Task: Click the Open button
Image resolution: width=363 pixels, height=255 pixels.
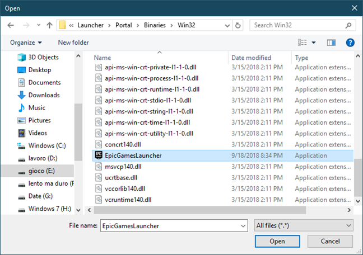Action: tap(277, 241)
